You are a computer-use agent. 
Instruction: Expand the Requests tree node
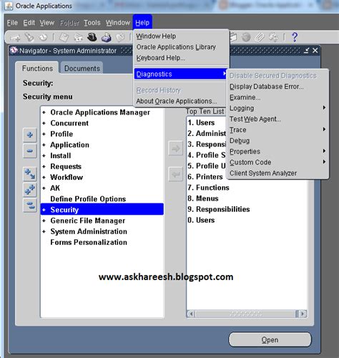click(x=44, y=166)
